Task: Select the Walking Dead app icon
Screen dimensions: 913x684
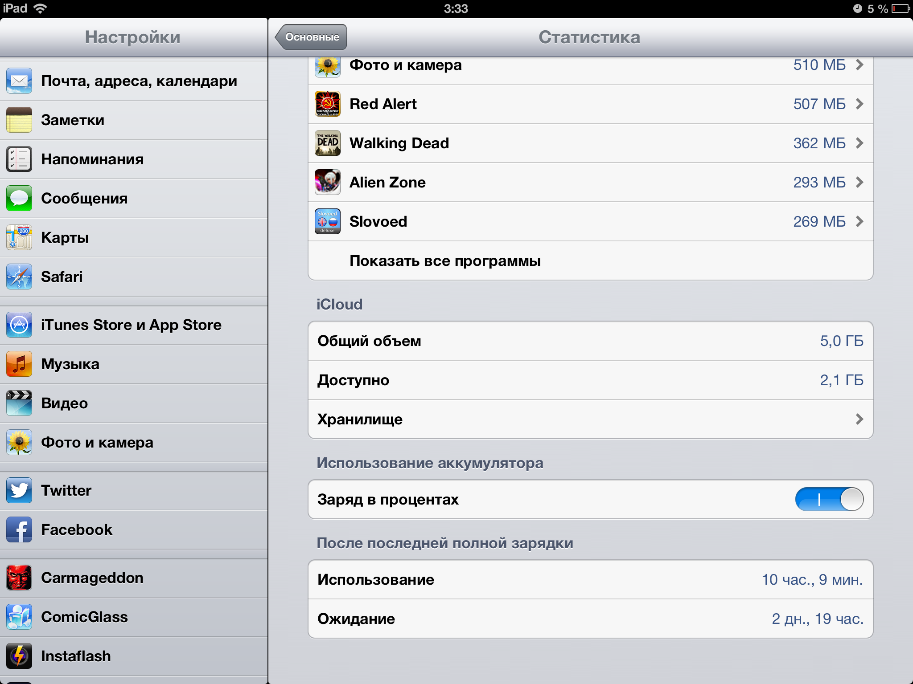Action: pos(328,143)
